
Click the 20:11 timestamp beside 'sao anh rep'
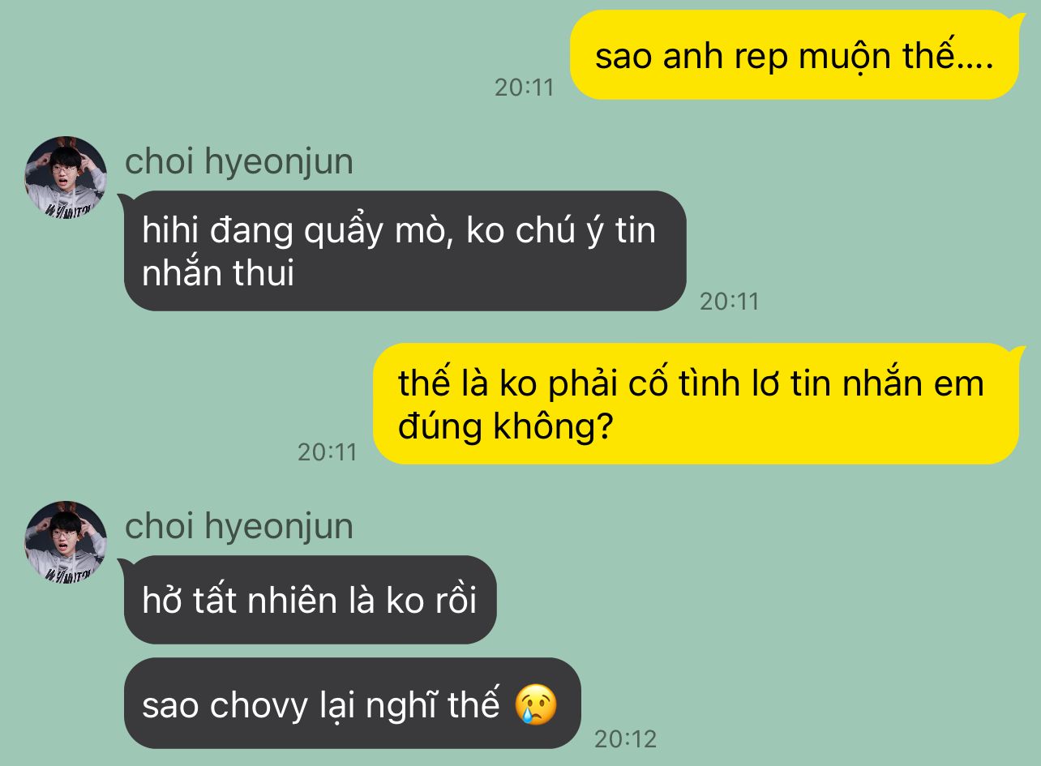(x=525, y=87)
